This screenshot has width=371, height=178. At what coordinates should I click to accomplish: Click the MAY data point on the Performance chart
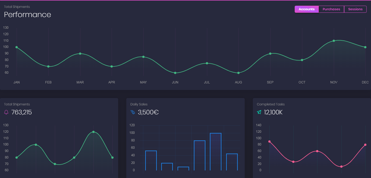143,57
